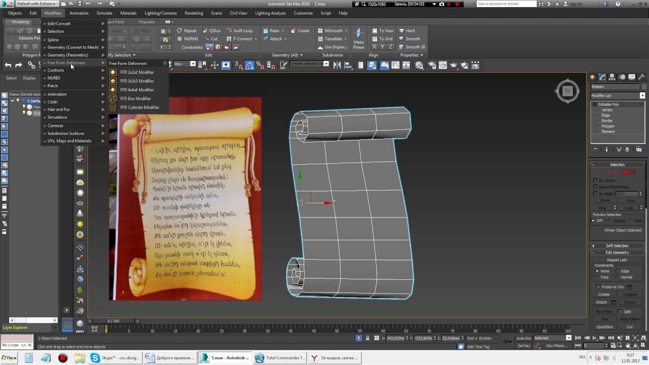Click the Render Production teapot icon
Viewport: 649px width, 365px height.
tap(454, 65)
